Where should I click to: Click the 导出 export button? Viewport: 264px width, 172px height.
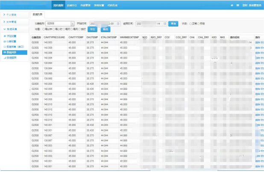(x=92, y=29)
